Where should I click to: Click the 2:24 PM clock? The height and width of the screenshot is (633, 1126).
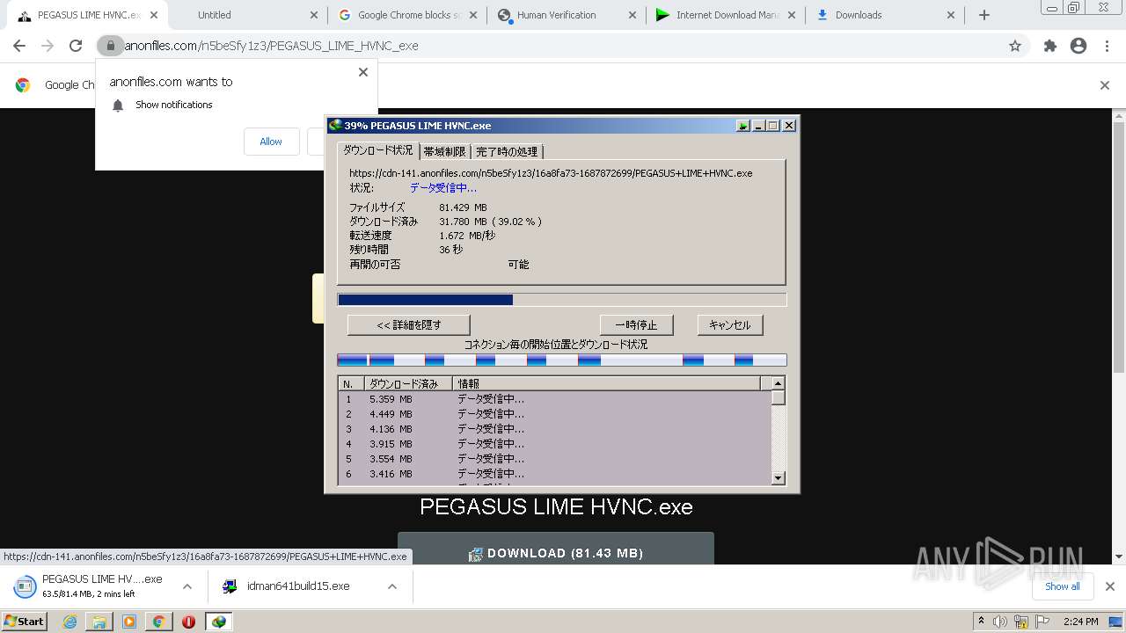pos(1081,622)
